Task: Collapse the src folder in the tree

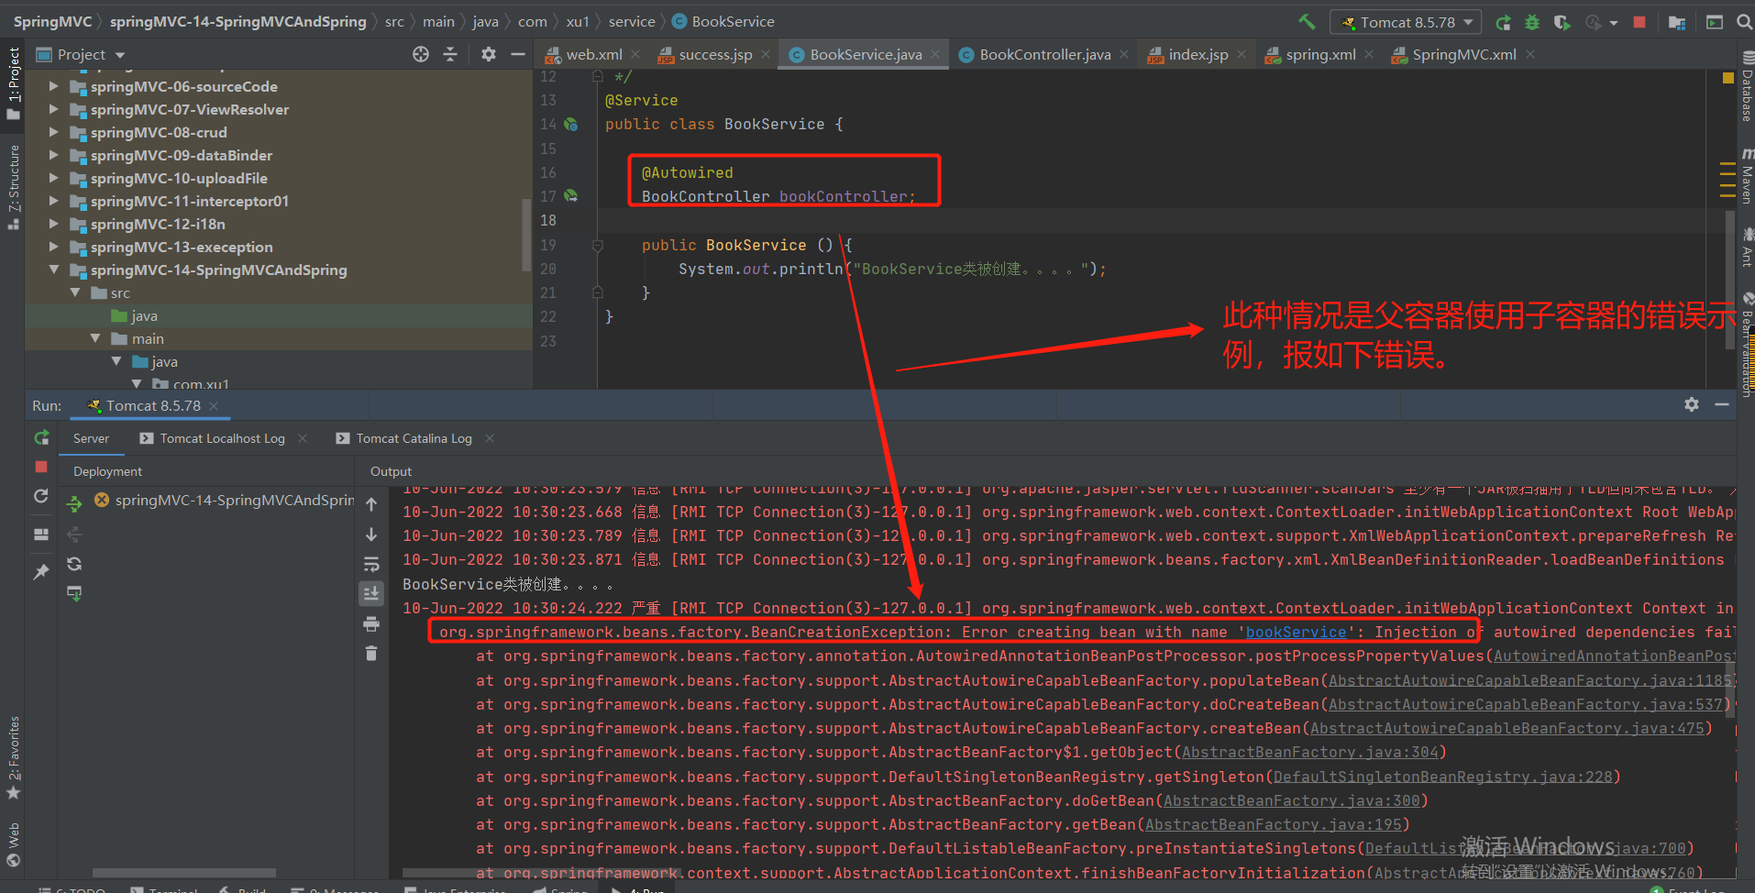Action: coord(75,292)
